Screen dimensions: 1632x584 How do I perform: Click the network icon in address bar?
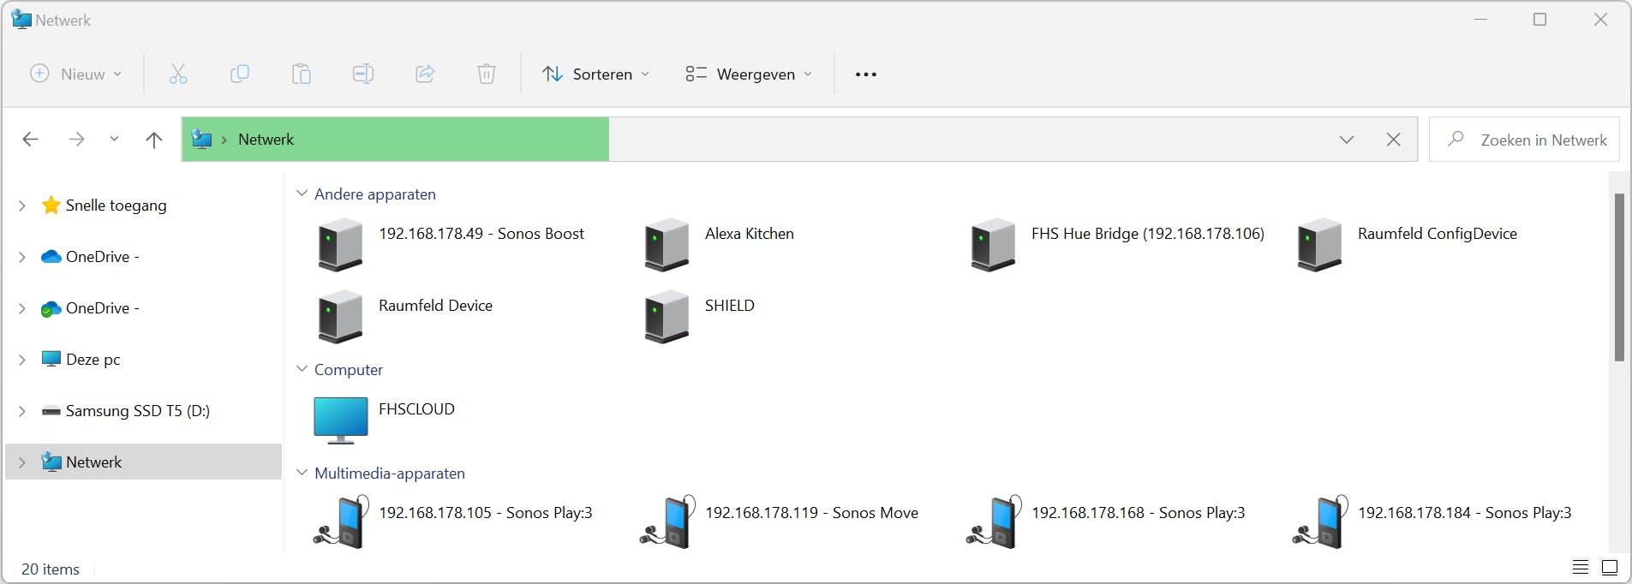coord(201,139)
